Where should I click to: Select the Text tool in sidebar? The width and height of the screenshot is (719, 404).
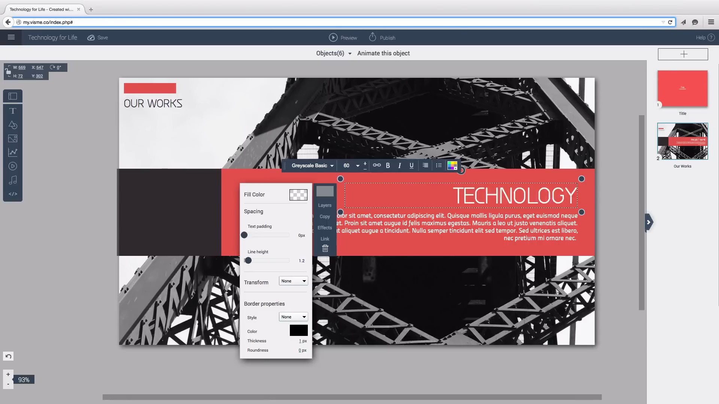(13, 111)
